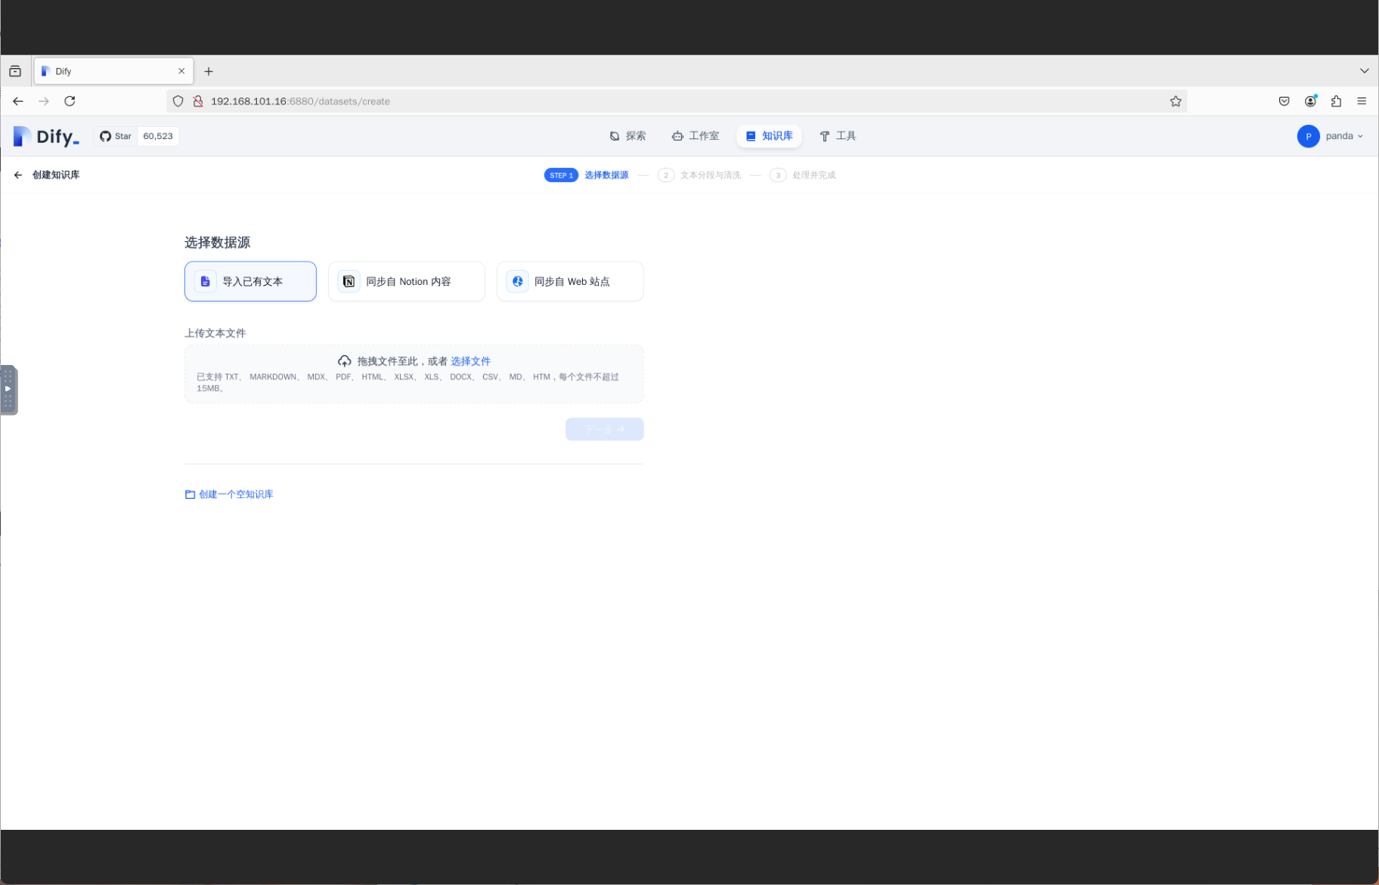Screen dimensions: 1379x885
Task: Click the 工具 hammer icon
Action: click(825, 136)
